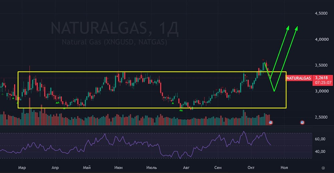Click the 4,0000 price axis label
Viewport: 334px width, 173px height.
point(321,39)
